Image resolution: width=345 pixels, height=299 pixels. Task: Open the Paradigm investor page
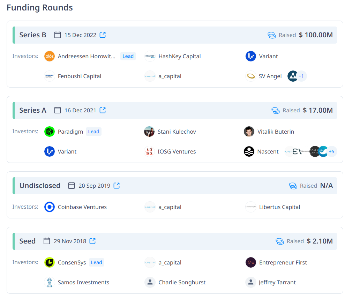click(x=70, y=132)
